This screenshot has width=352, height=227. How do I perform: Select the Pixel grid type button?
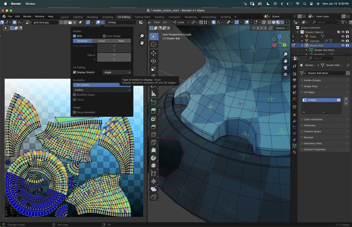(x=121, y=41)
